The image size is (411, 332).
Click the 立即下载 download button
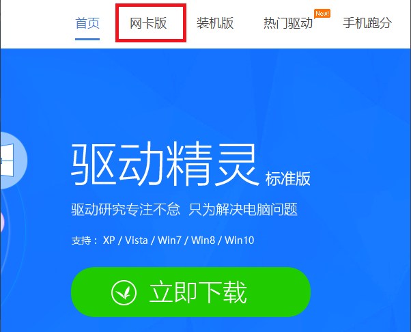191,292
